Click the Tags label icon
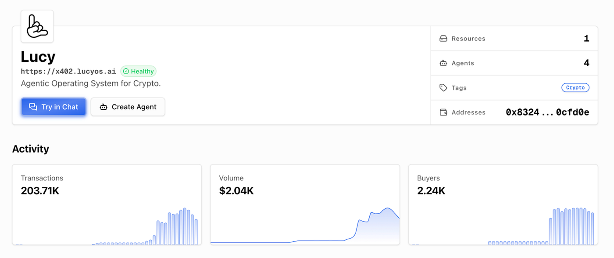Image resolution: width=614 pixels, height=258 pixels. pos(443,88)
